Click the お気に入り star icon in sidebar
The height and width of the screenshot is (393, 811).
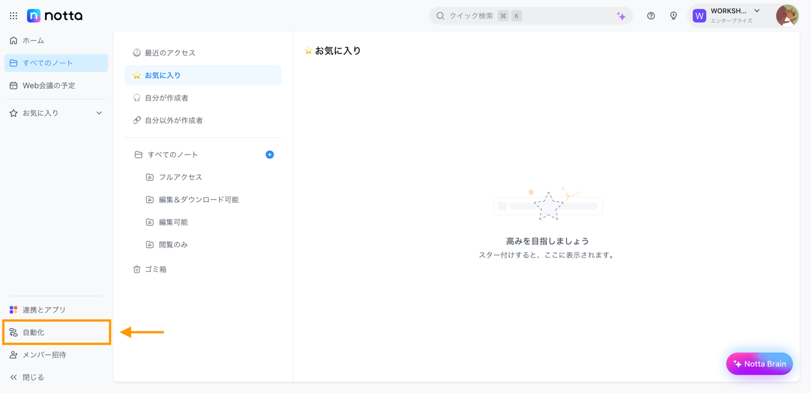tap(14, 113)
